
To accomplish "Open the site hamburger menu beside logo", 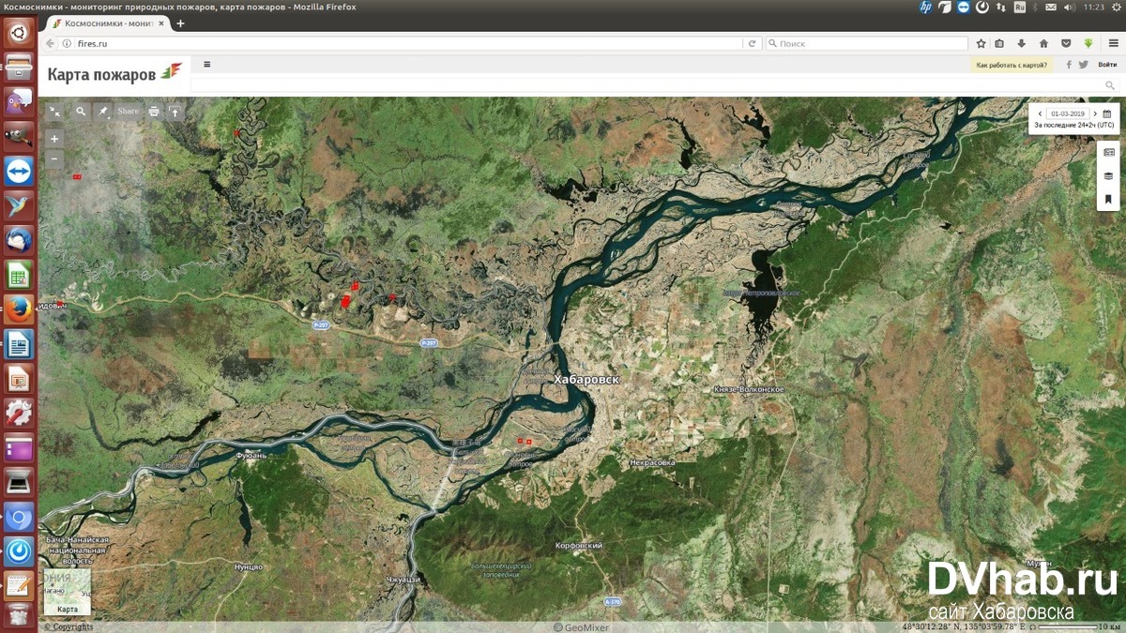I will coord(206,65).
